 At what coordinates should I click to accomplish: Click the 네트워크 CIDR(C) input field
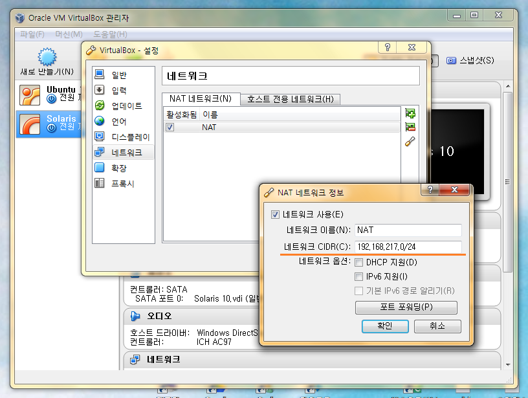pyautogui.click(x=408, y=247)
